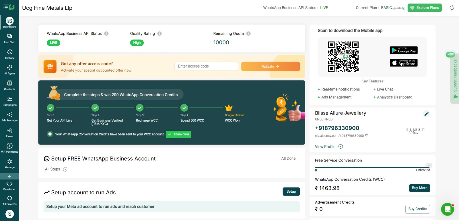The width and height of the screenshot is (459, 221).
Task: Open WA Payments rupee icon
Action: pos(9,146)
